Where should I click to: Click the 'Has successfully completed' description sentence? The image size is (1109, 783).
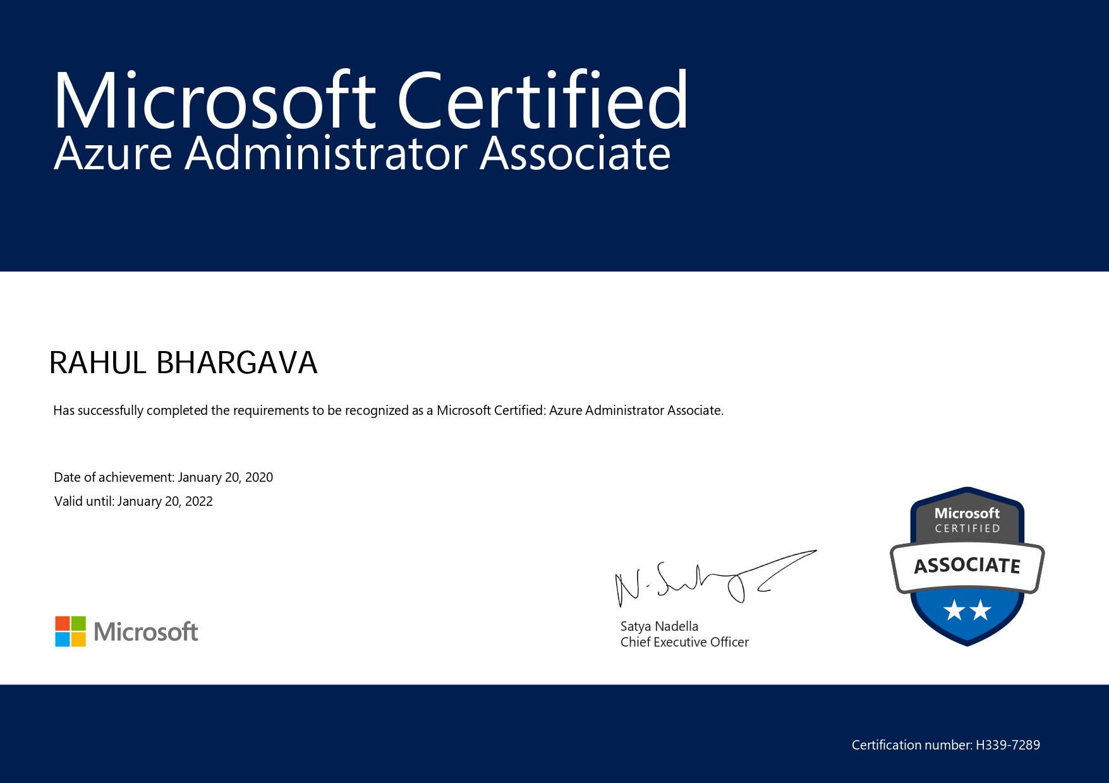(388, 410)
